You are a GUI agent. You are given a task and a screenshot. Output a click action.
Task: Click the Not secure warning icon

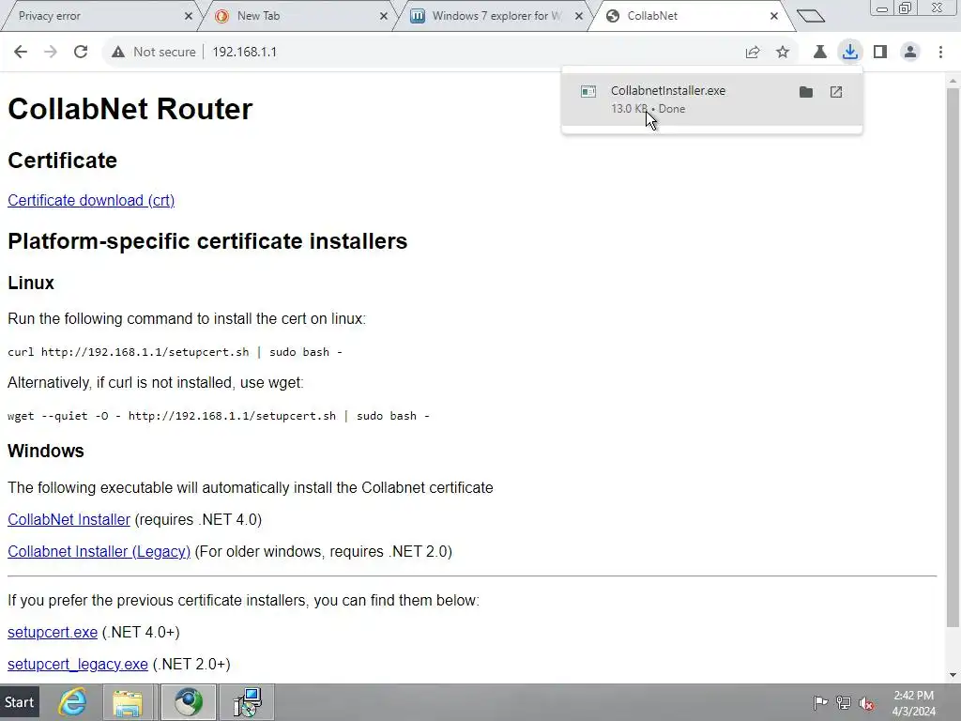pyautogui.click(x=118, y=53)
